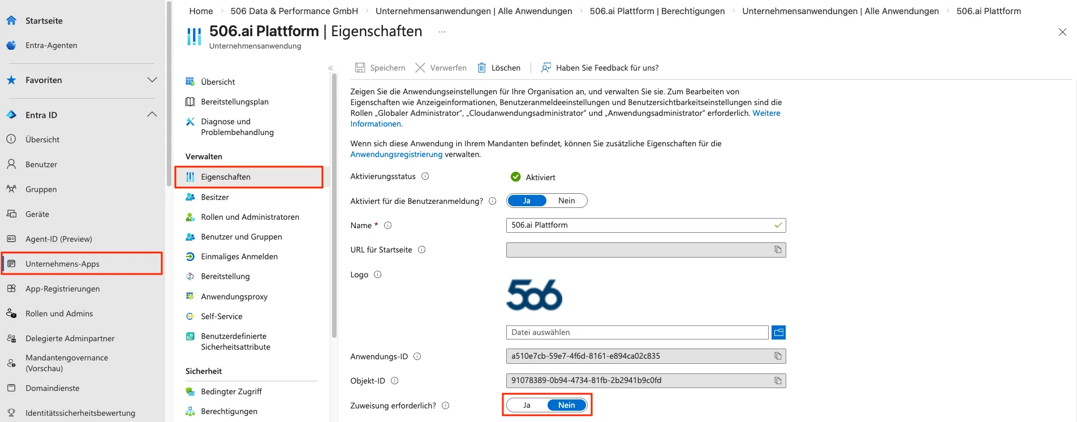Open Delegierte Adminpartner
The image size is (1077, 422).
point(70,338)
